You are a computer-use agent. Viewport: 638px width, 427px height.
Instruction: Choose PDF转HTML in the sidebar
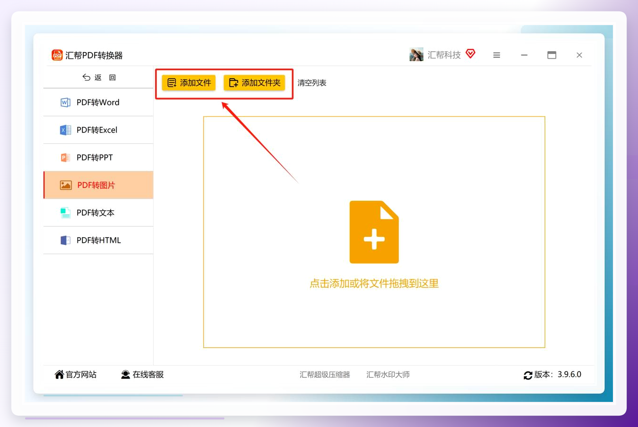coord(98,240)
